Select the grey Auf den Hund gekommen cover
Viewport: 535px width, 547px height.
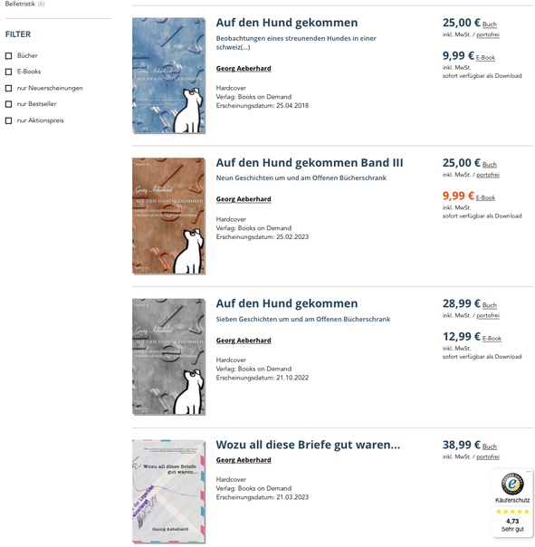click(x=168, y=356)
